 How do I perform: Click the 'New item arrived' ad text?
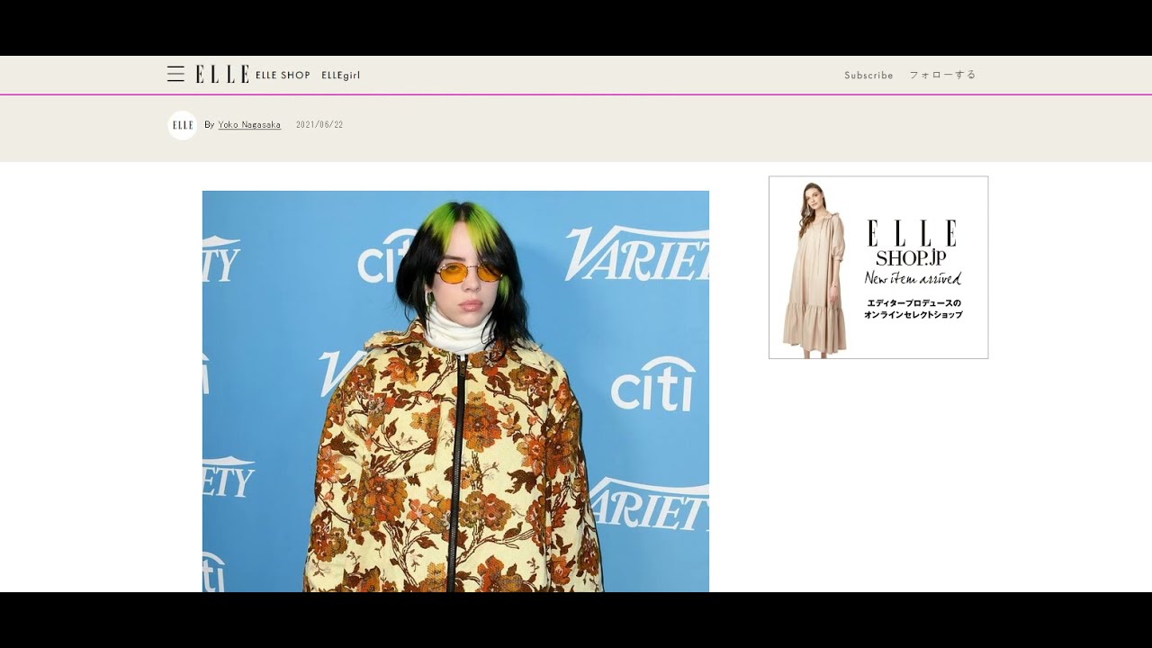click(x=913, y=278)
